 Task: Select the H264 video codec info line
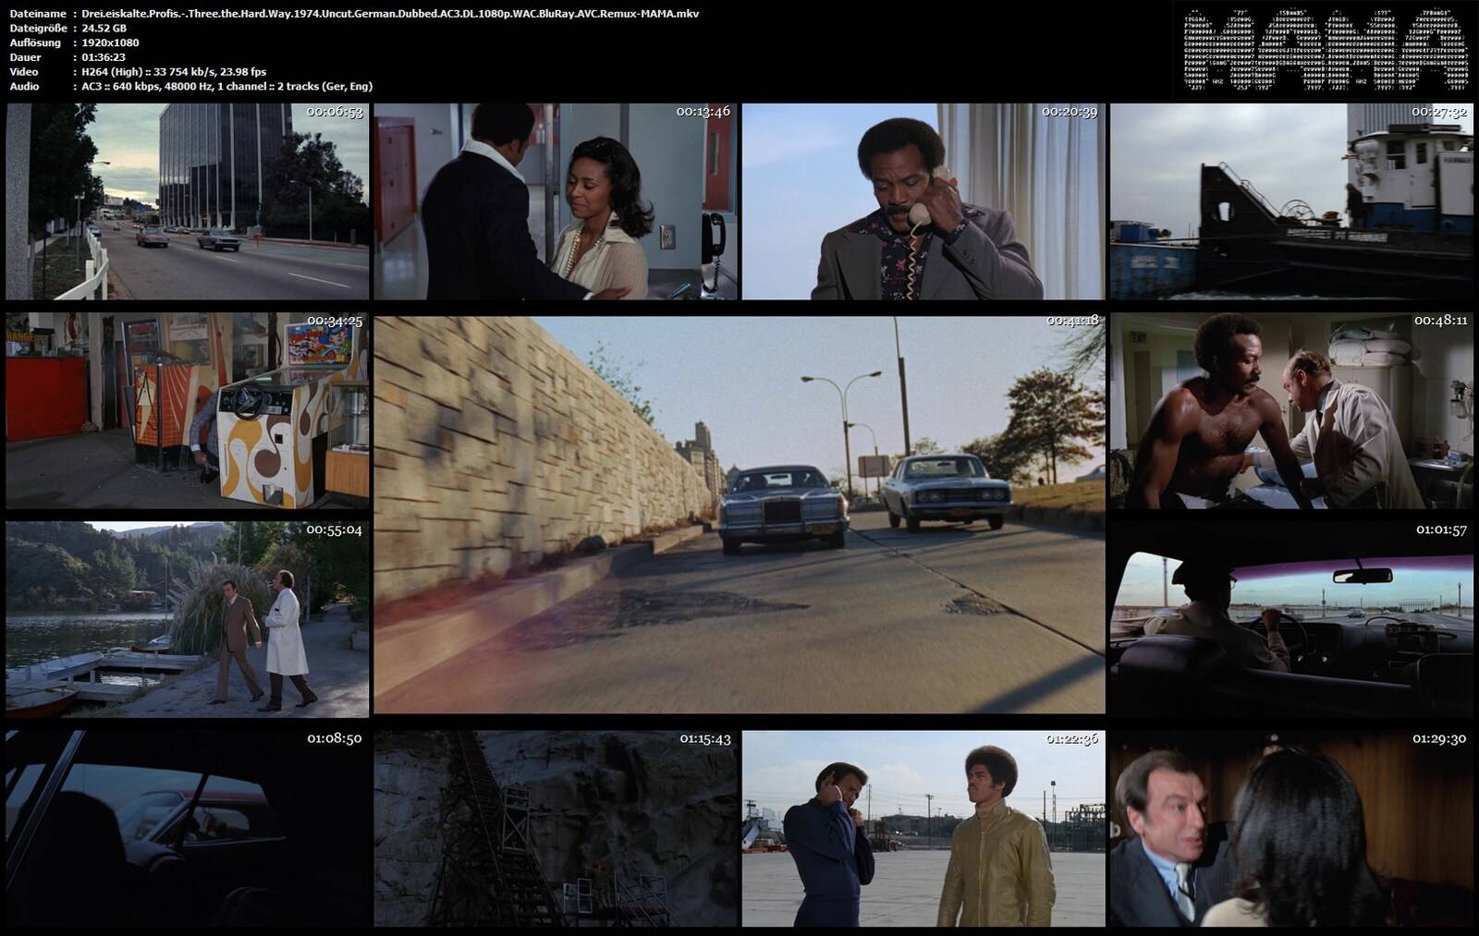[174, 71]
